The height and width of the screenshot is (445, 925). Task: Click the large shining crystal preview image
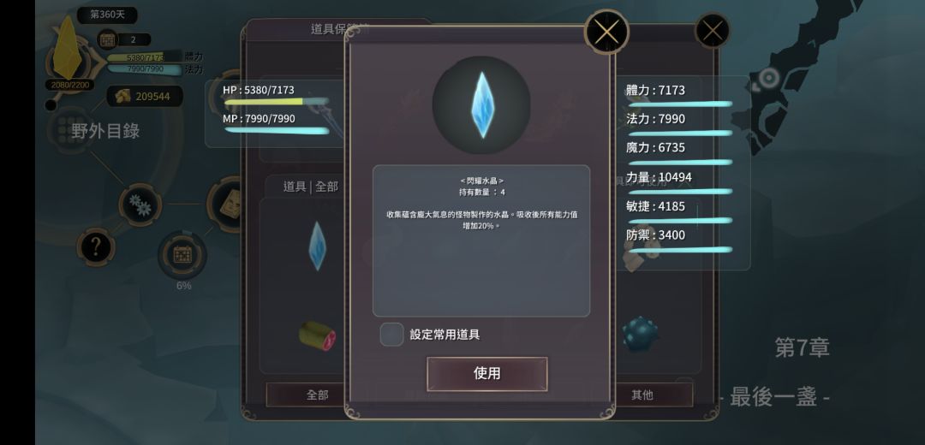(481, 105)
